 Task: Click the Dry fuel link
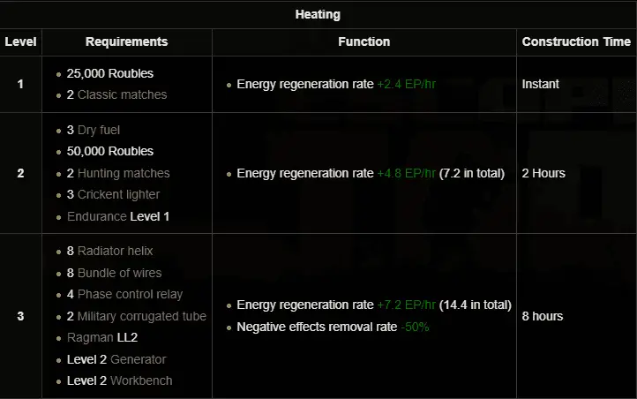[x=99, y=130]
